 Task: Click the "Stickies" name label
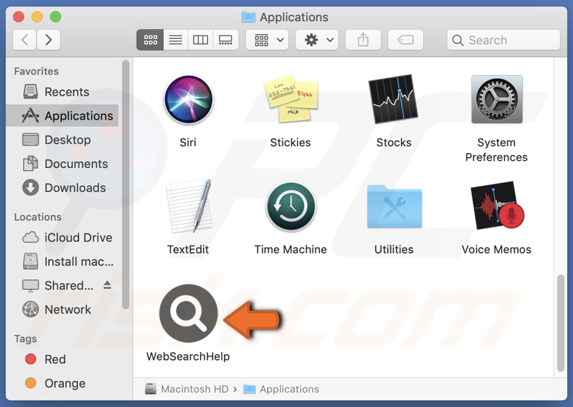coord(291,143)
